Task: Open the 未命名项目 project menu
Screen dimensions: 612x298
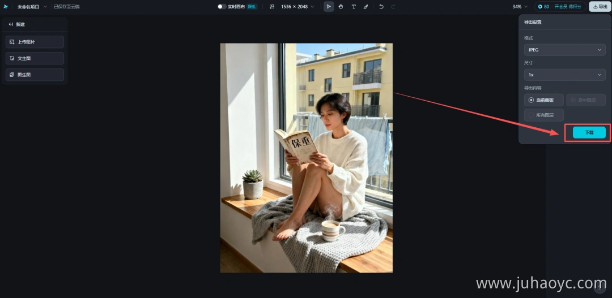Action: click(32, 7)
